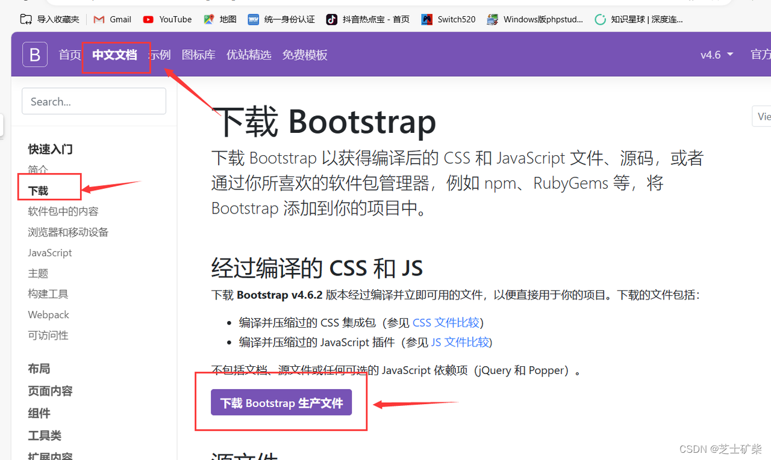Click the 下载 Bootstrap 生产文件 button
The height and width of the screenshot is (460, 771).
click(x=281, y=402)
